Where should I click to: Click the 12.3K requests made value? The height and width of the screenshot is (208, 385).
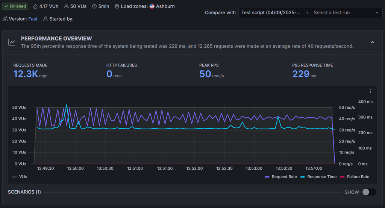click(x=26, y=74)
